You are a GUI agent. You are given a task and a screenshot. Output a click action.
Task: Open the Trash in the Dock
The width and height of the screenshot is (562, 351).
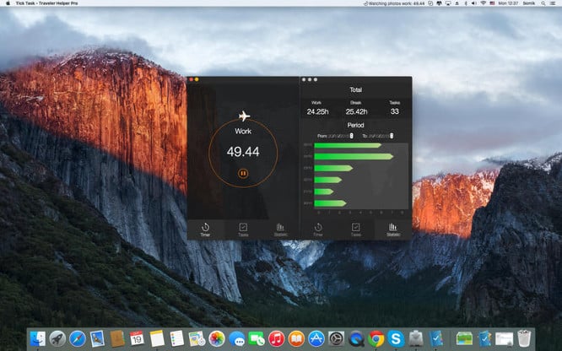[x=524, y=338]
